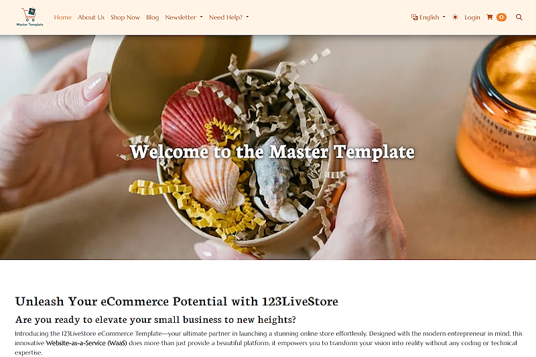Expand the Need Help? dropdown menu

pyautogui.click(x=229, y=17)
